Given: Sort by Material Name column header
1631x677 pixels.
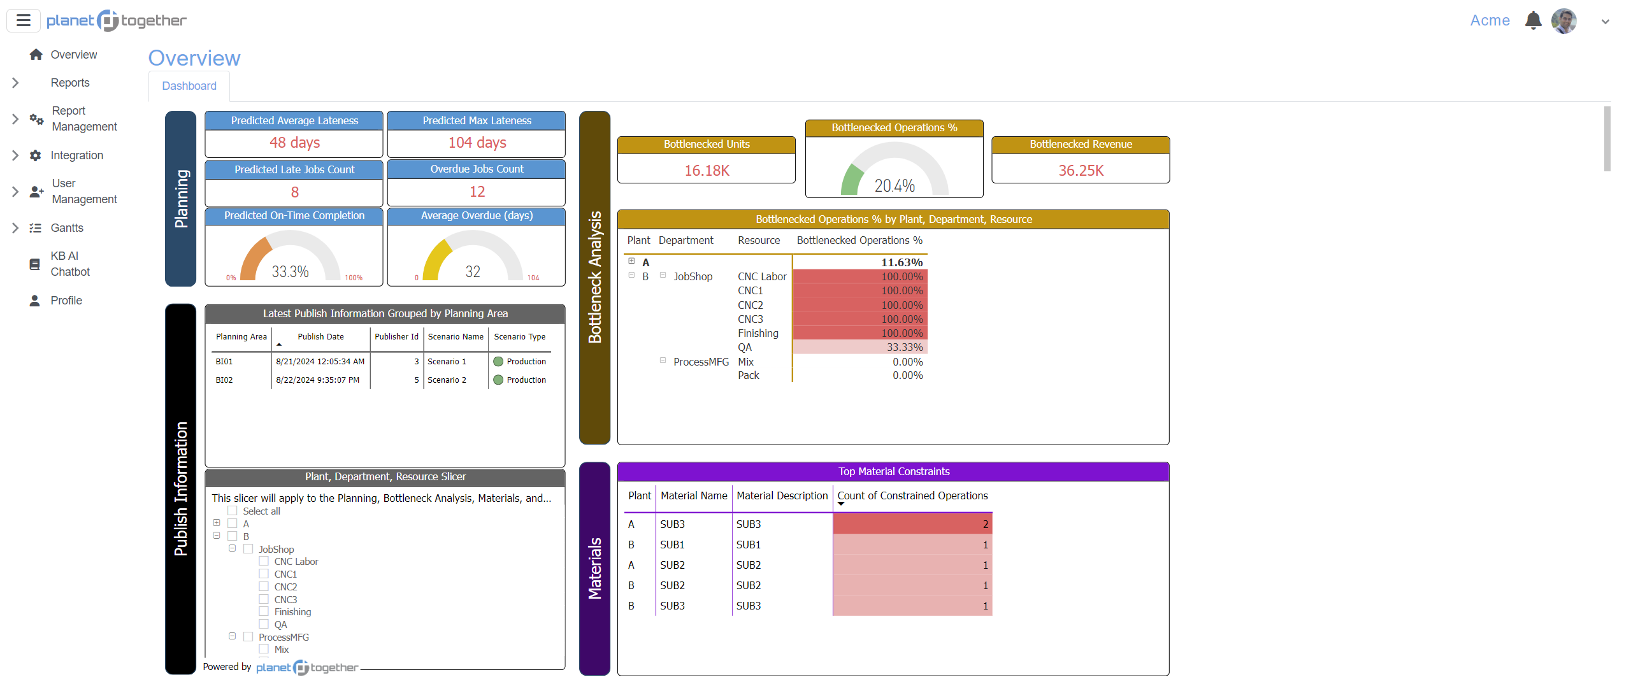Looking at the screenshot, I should pos(694,496).
